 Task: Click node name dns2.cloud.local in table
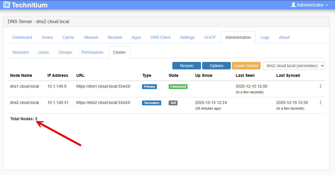point(24,102)
